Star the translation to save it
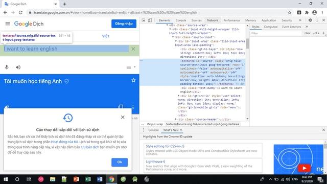 click(133, 80)
